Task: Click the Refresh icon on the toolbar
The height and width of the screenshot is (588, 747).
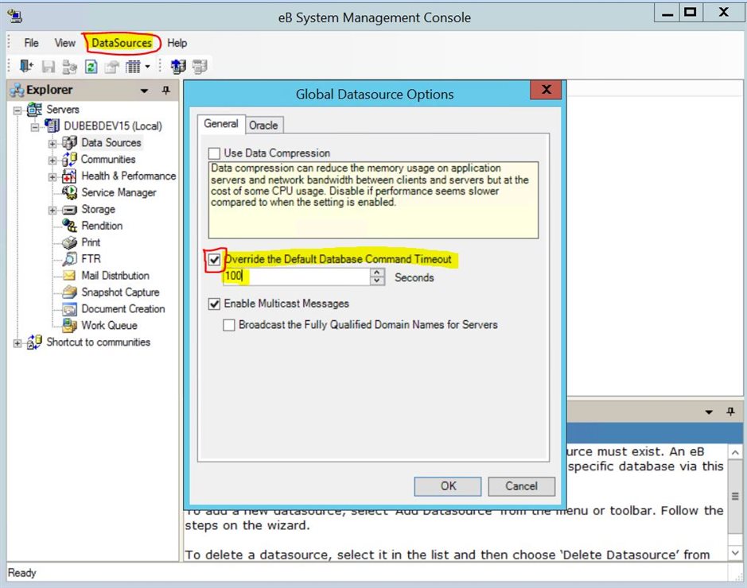Action: [91, 67]
